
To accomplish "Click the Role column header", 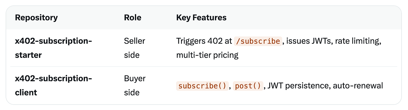I will click(133, 18).
